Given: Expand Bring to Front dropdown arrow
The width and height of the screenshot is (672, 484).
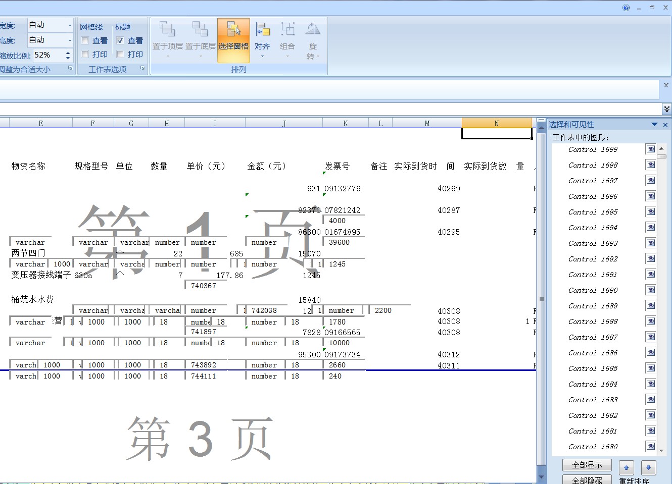Looking at the screenshot, I should (168, 56).
